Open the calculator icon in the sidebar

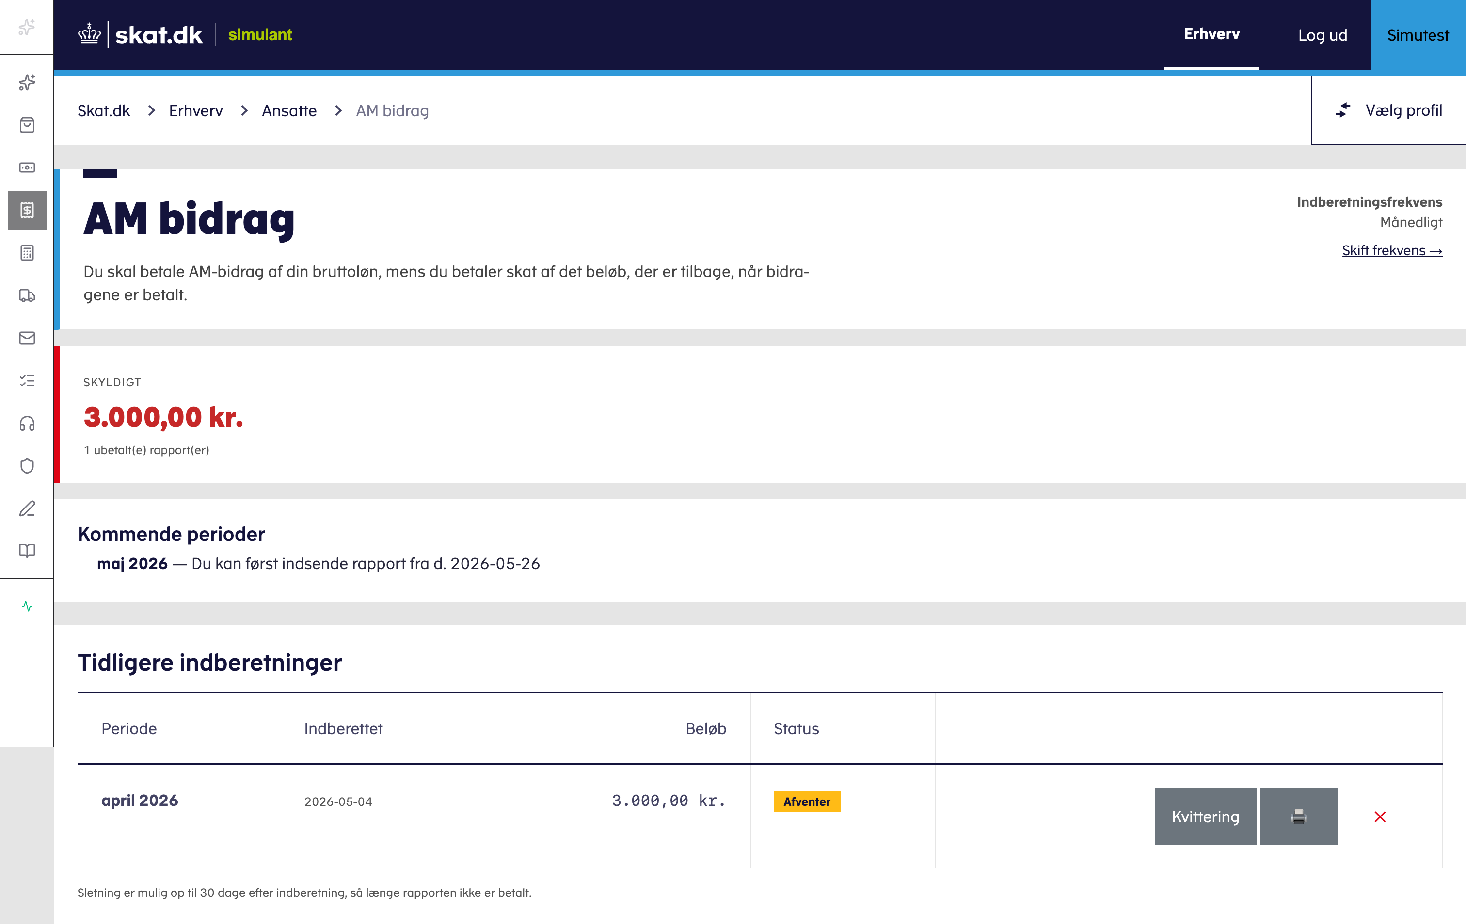[x=27, y=252]
